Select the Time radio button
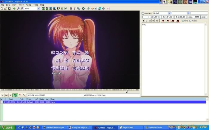Screen dimensions: 209x130 coord(183,21)
